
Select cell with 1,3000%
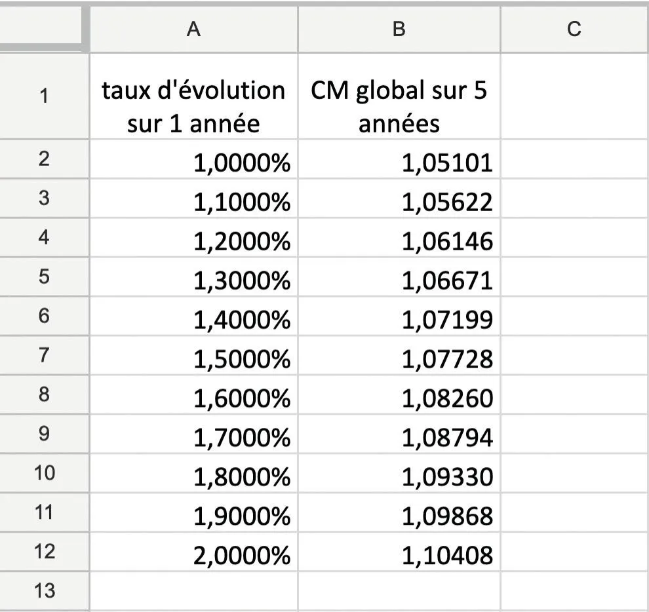193,277
